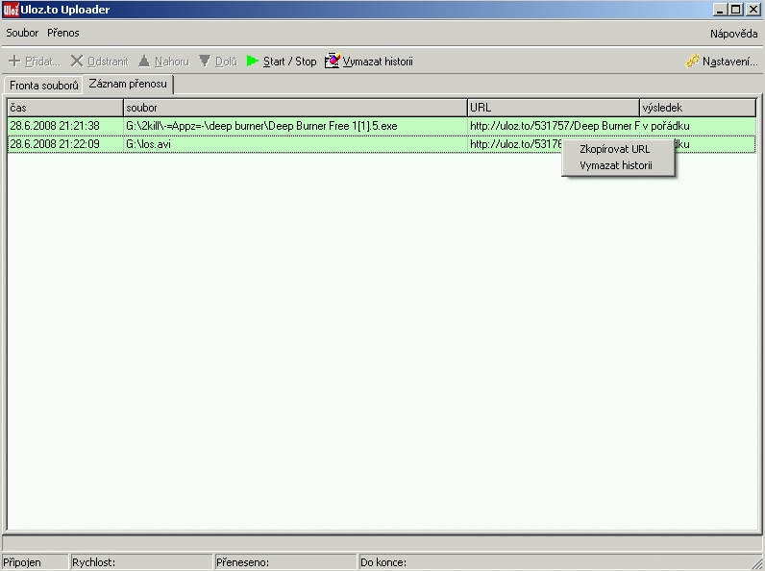
Task: Click the Start / Stop toolbar label
Action: (290, 62)
